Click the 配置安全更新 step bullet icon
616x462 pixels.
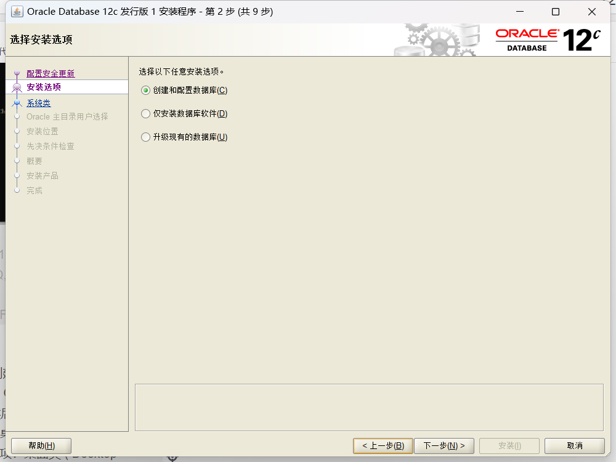[x=17, y=73]
